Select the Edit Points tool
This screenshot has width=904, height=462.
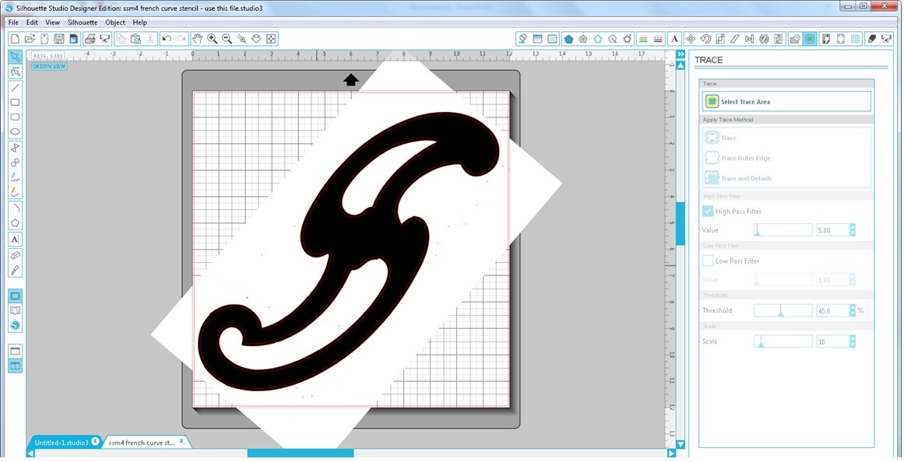[x=16, y=72]
